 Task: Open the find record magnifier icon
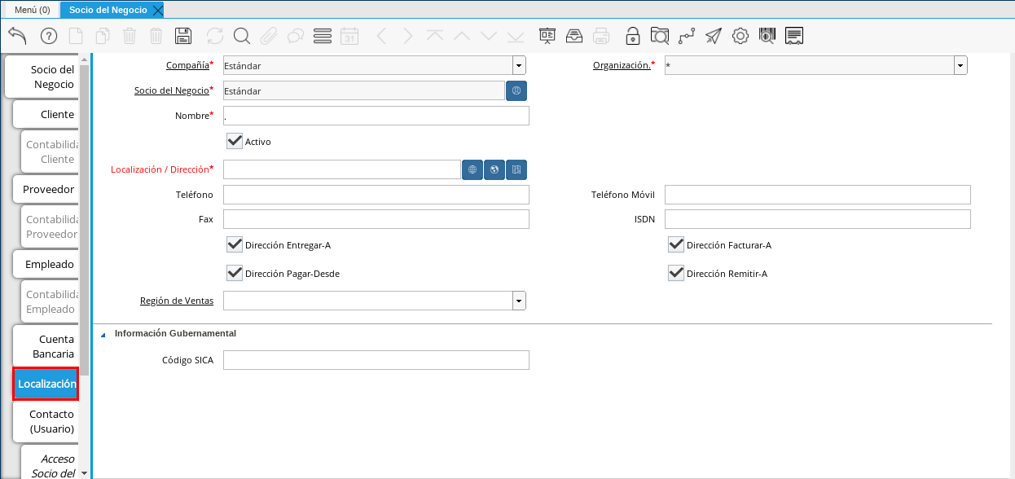pos(242,36)
